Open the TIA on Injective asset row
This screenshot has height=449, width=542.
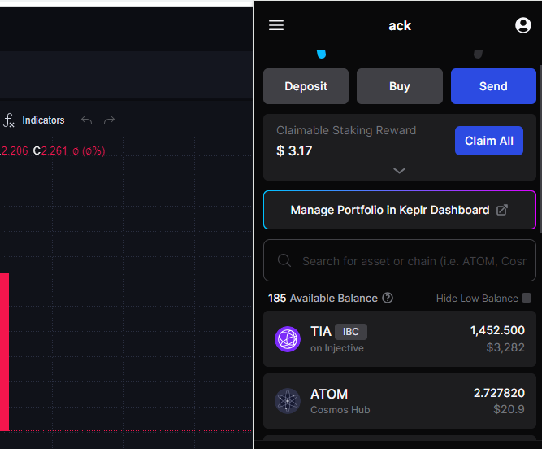pos(400,338)
